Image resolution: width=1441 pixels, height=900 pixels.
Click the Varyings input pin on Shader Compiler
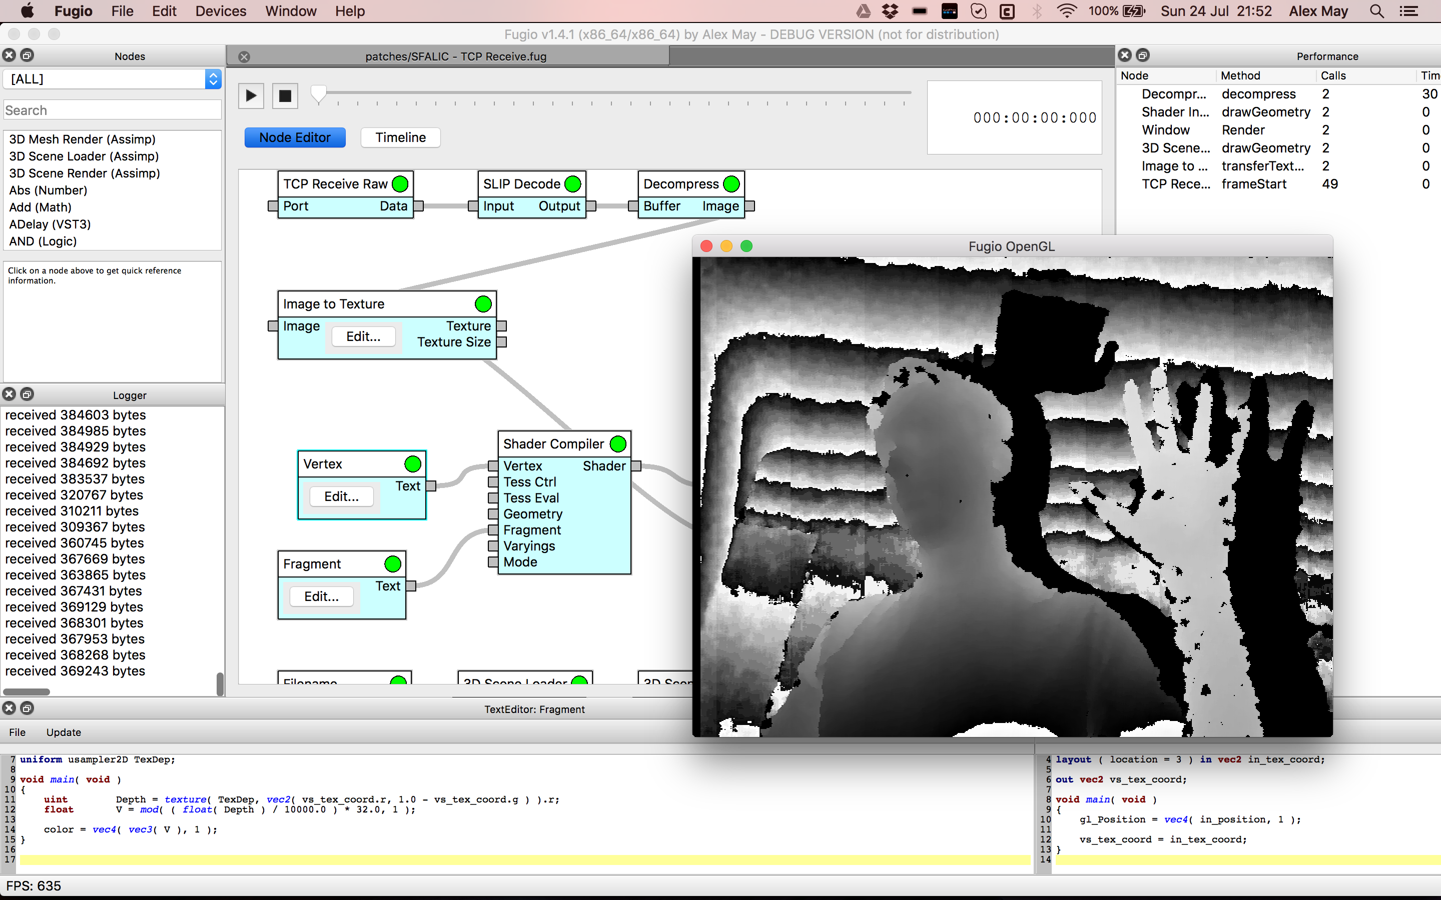point(493,546)
